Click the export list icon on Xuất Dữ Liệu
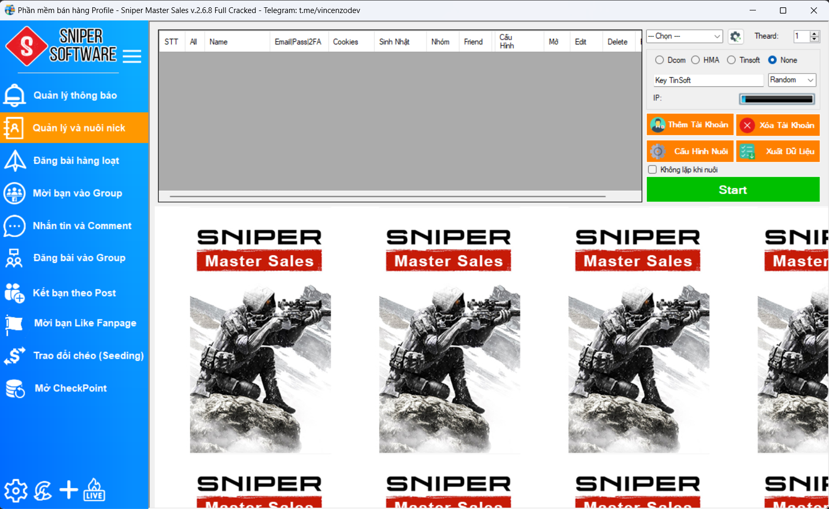 [x=747, y=151]
